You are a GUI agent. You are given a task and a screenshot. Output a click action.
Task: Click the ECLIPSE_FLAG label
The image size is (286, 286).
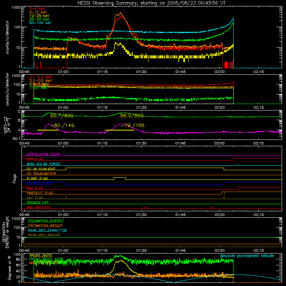(x=39, y=183)
